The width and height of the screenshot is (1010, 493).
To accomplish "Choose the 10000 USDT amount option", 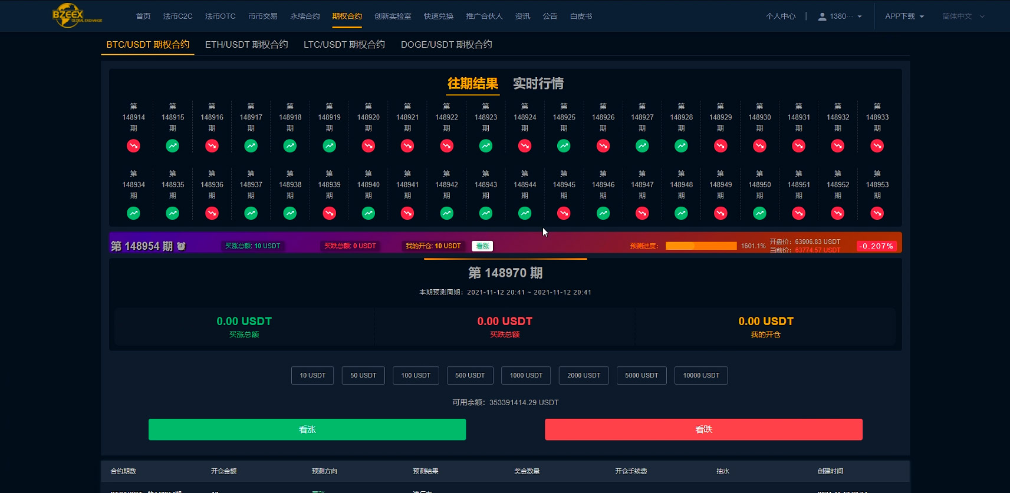I will tap(701, 375).
